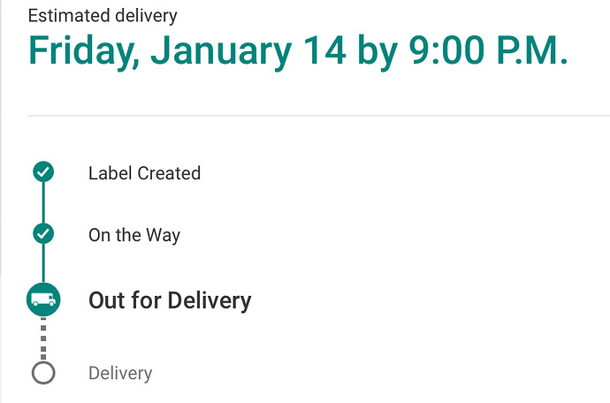Click dotted line between truck and Delivery
This screenshot has height=403, width=610.
[43, 338]
